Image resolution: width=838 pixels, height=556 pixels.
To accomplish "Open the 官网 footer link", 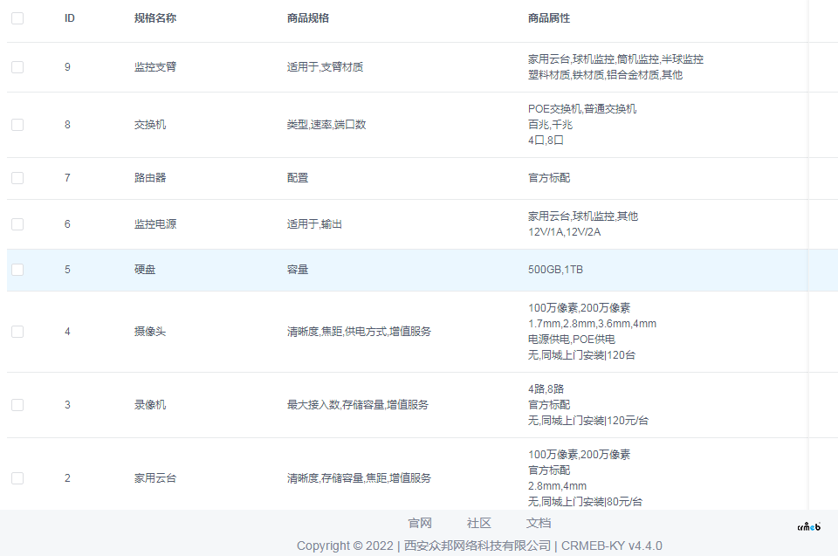I will [x=420, y=523].
